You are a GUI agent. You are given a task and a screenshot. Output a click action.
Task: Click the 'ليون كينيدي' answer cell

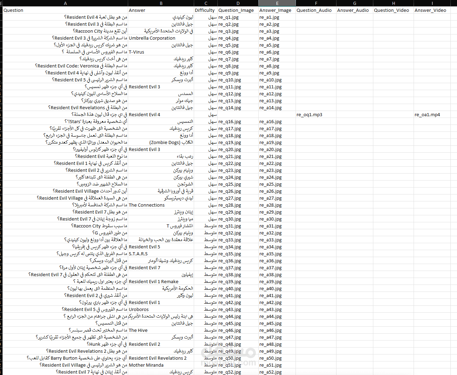(x=161, y=17)
